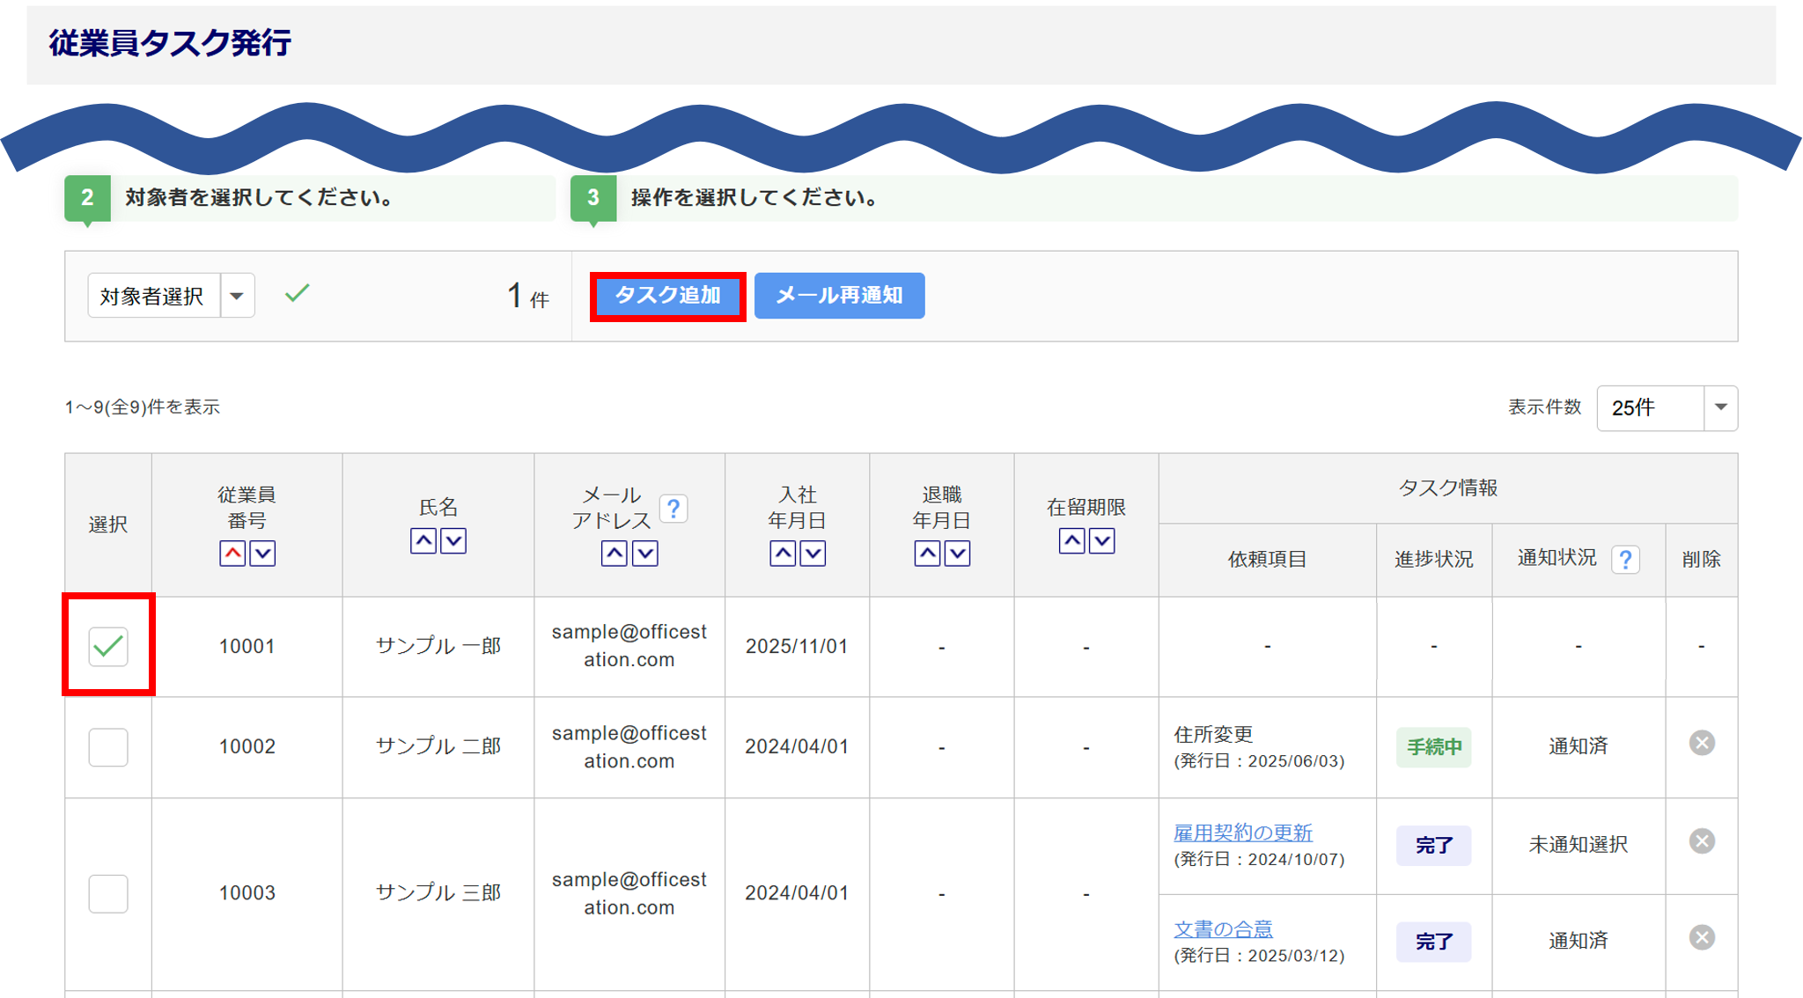Delete the 雇用契約の更新 task row
Screen dimensions: 1803x998
pos(1701,841)
